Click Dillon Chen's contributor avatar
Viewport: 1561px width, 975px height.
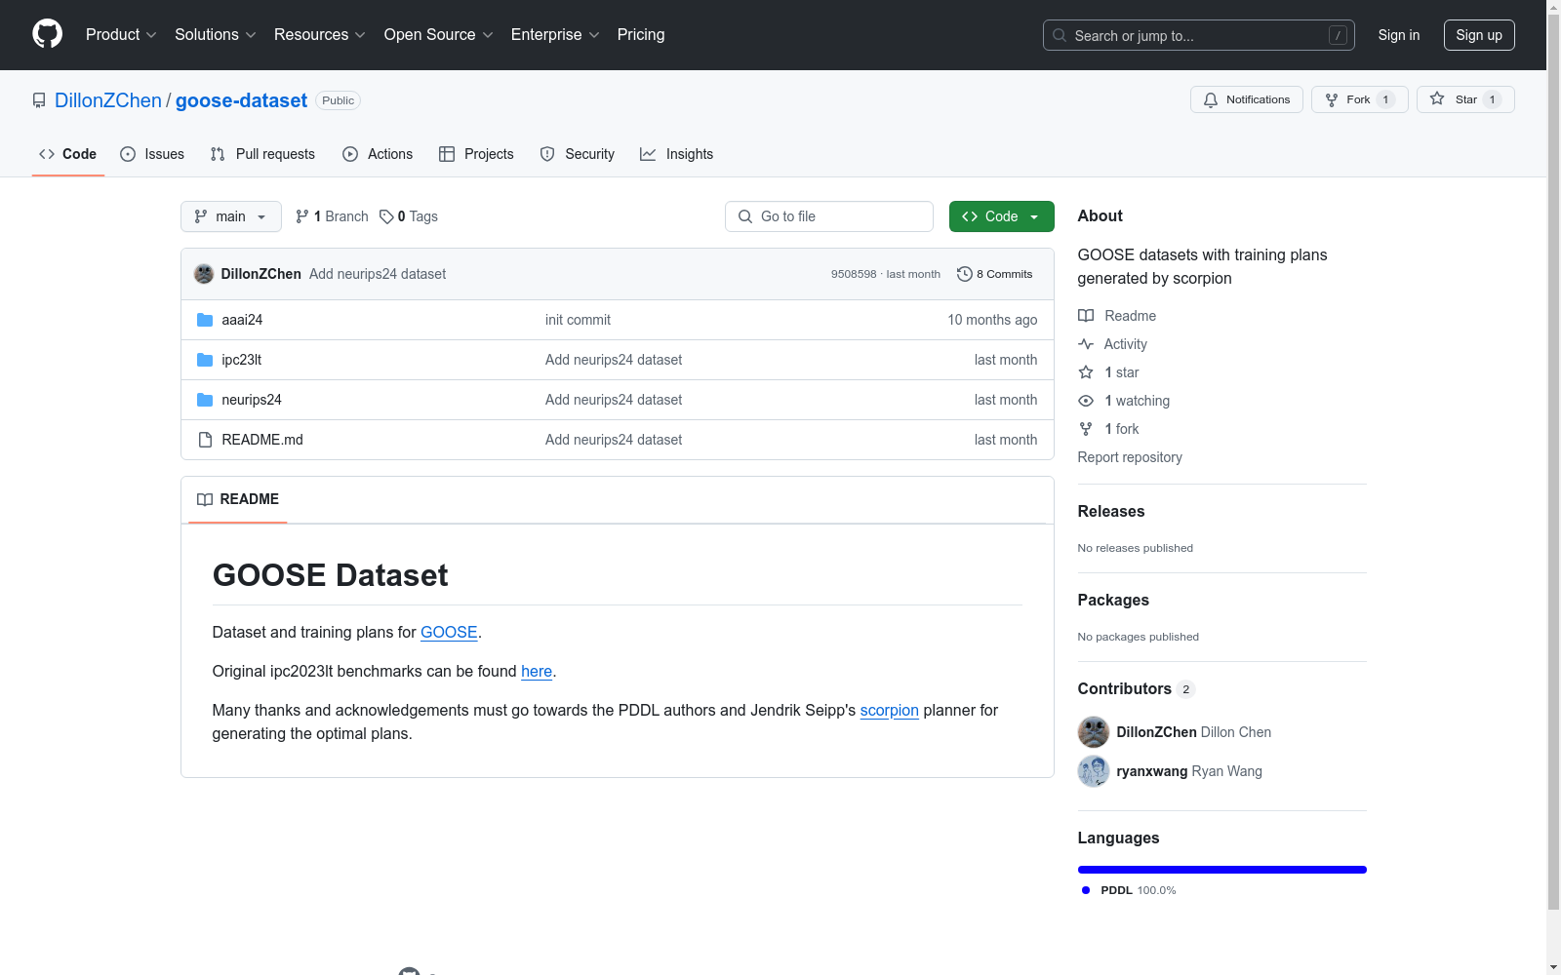click(1094, 732)
